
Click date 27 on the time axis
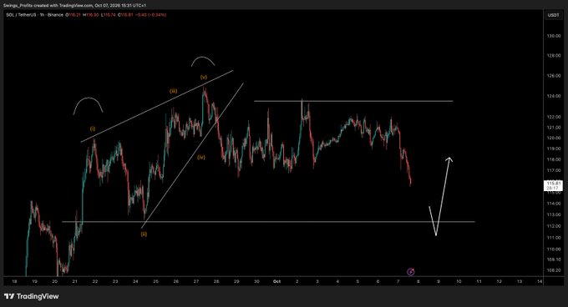[196, 281]
